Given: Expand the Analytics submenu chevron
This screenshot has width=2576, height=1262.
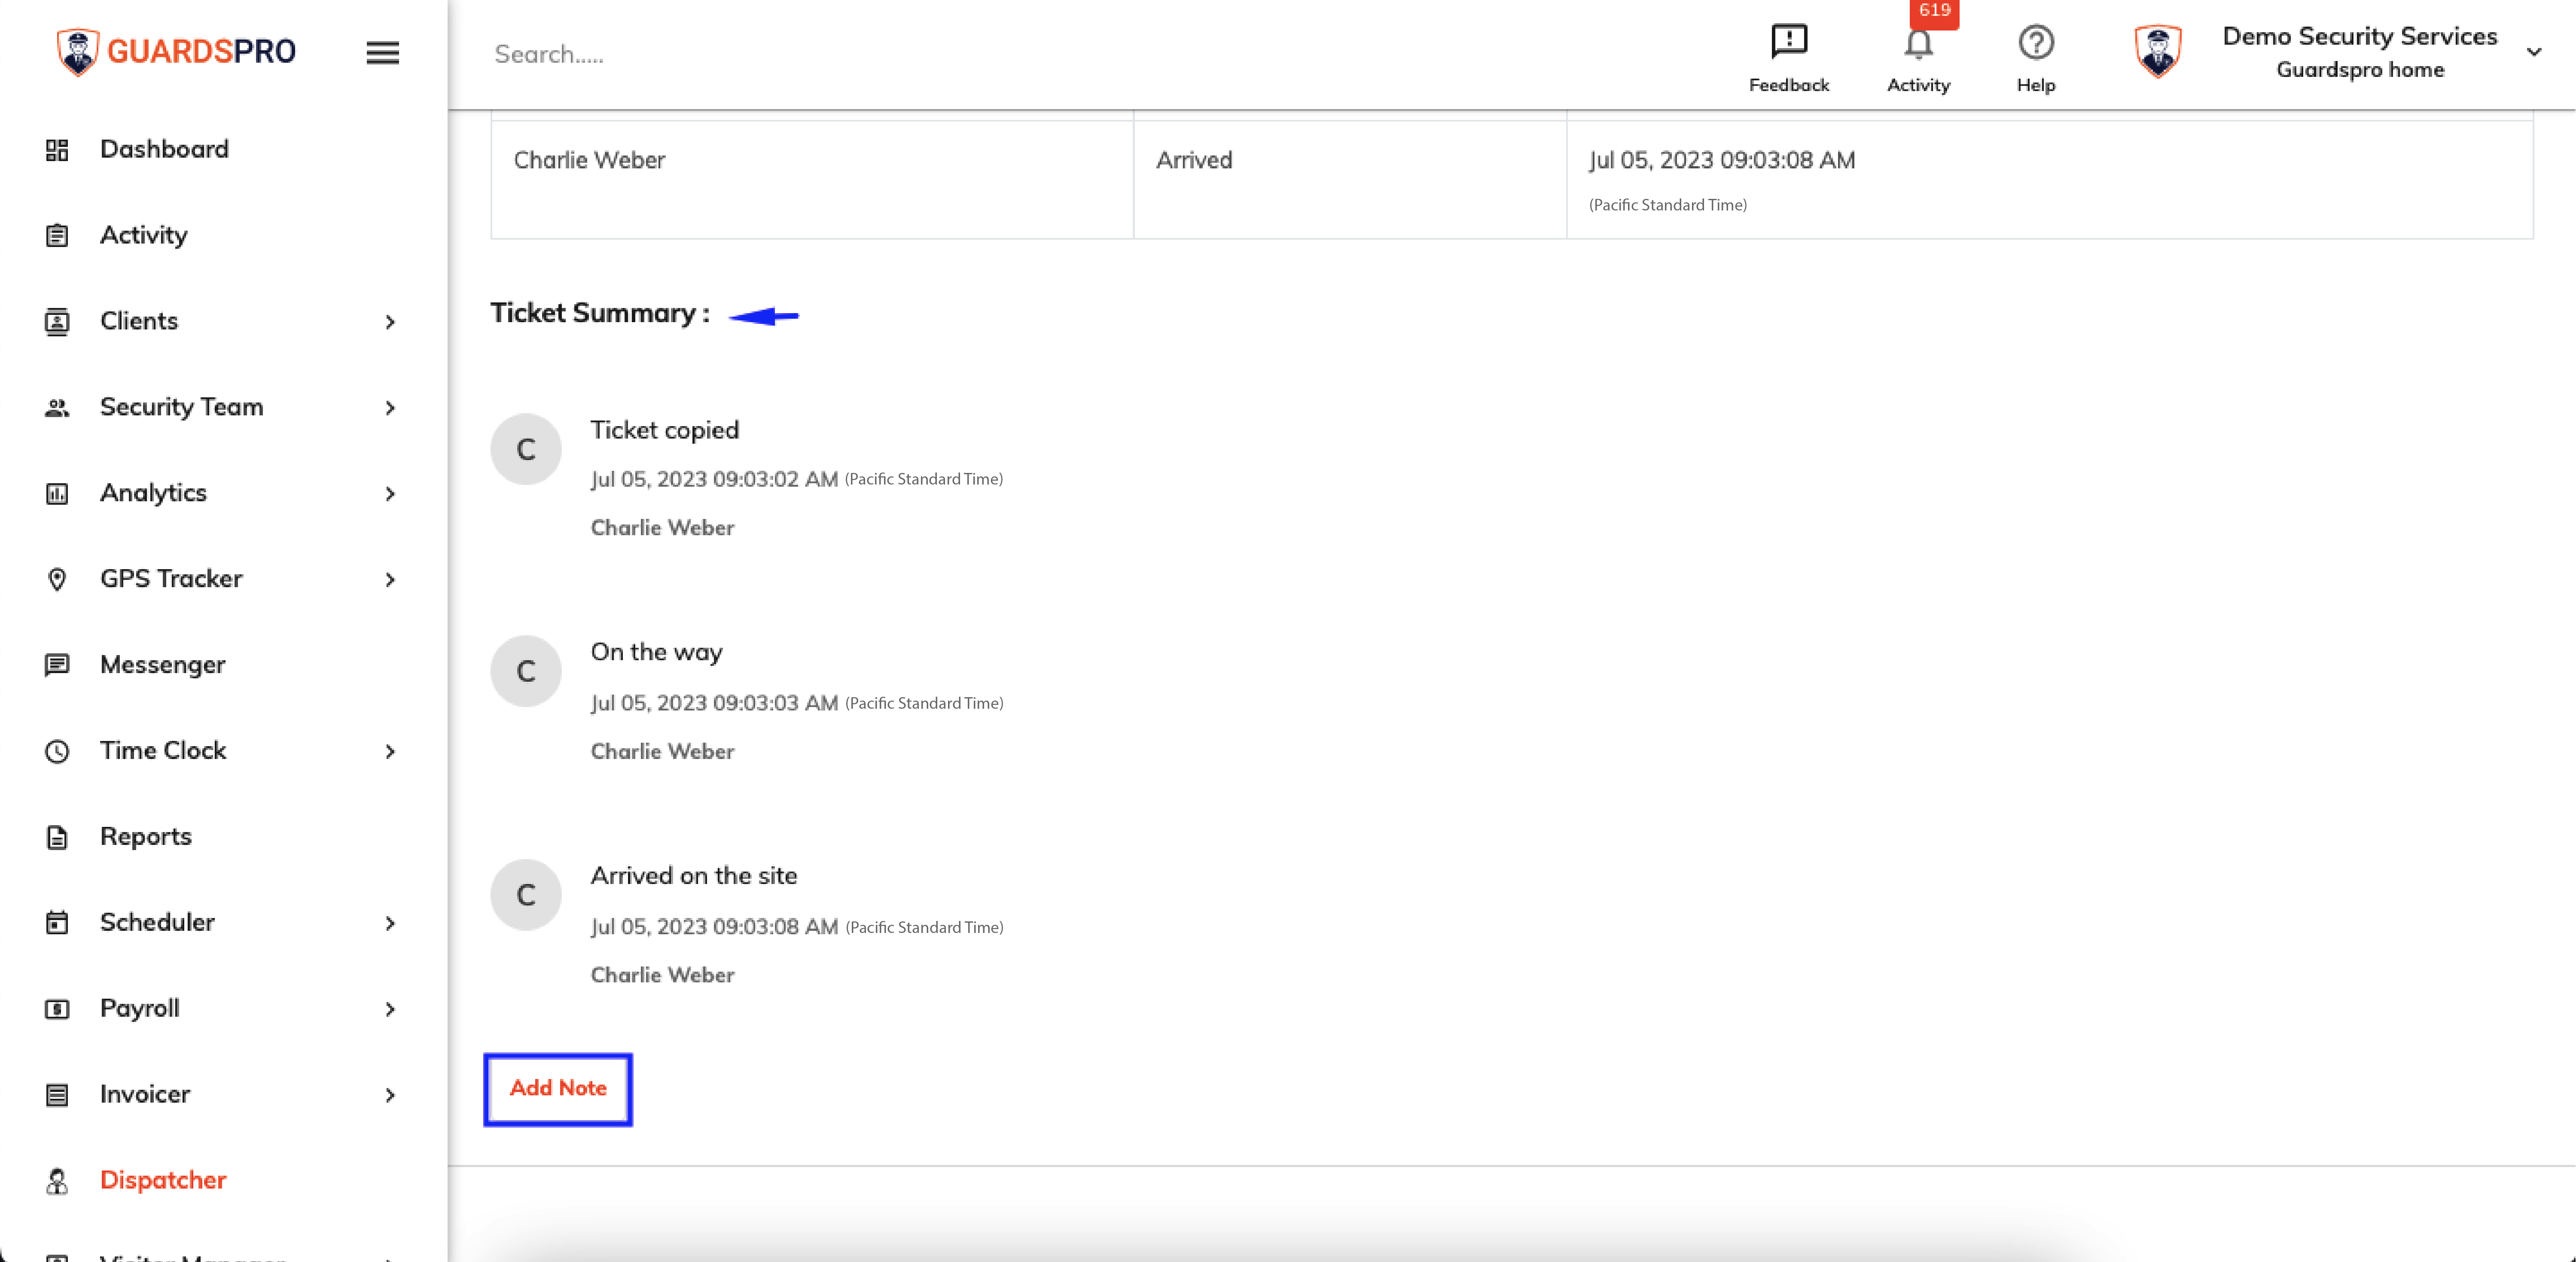Looking at the screenshot, I should pyautogui.click(x=390, y=494).
